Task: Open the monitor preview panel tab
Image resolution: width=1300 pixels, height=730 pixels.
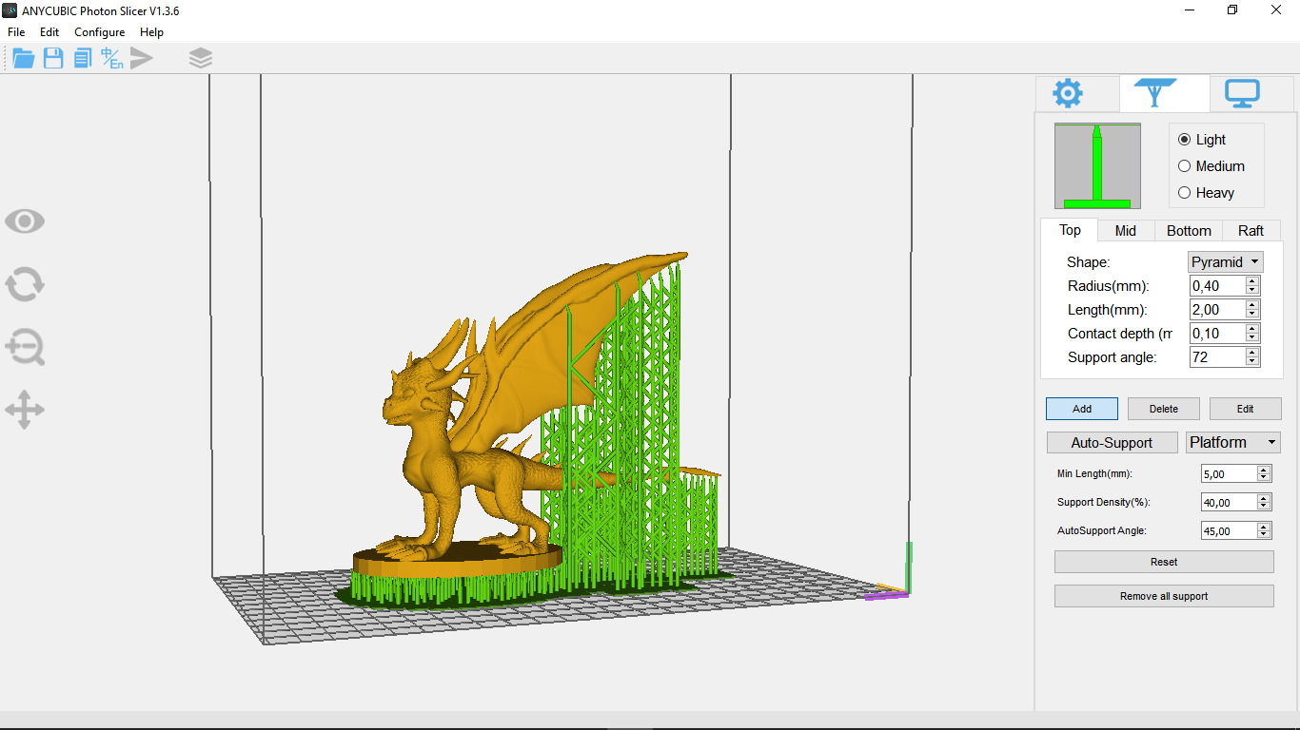Action: coord(1242,94)
